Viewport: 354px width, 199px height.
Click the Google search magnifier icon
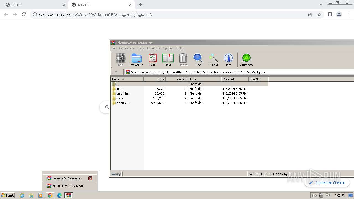point(107,107)
